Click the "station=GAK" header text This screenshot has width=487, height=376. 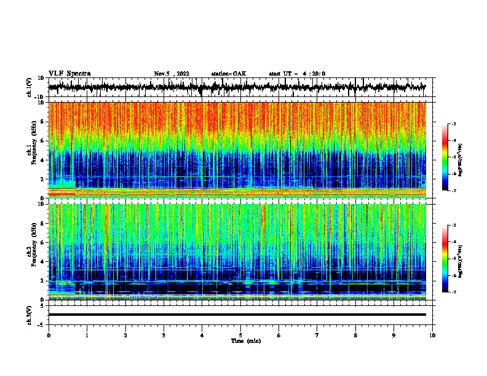(x=229, y=74)
